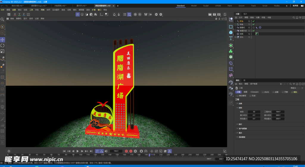Select the Rotate tool in left toolbar
This screenshot has height=167, width=305.
pos(2,45)
